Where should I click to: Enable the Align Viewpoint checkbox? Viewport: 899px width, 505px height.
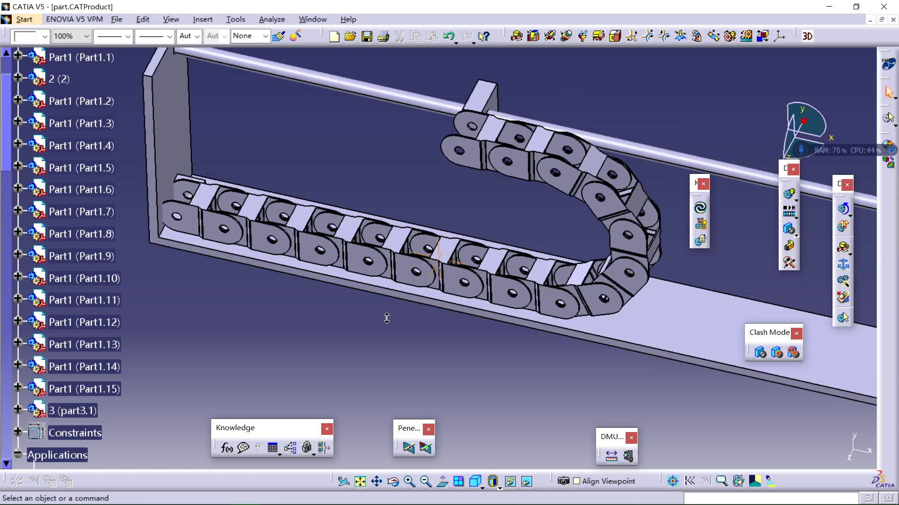click(x=577, y=481)
